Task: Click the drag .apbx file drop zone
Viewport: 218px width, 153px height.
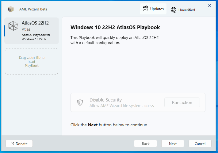Action: pos(32,61)
